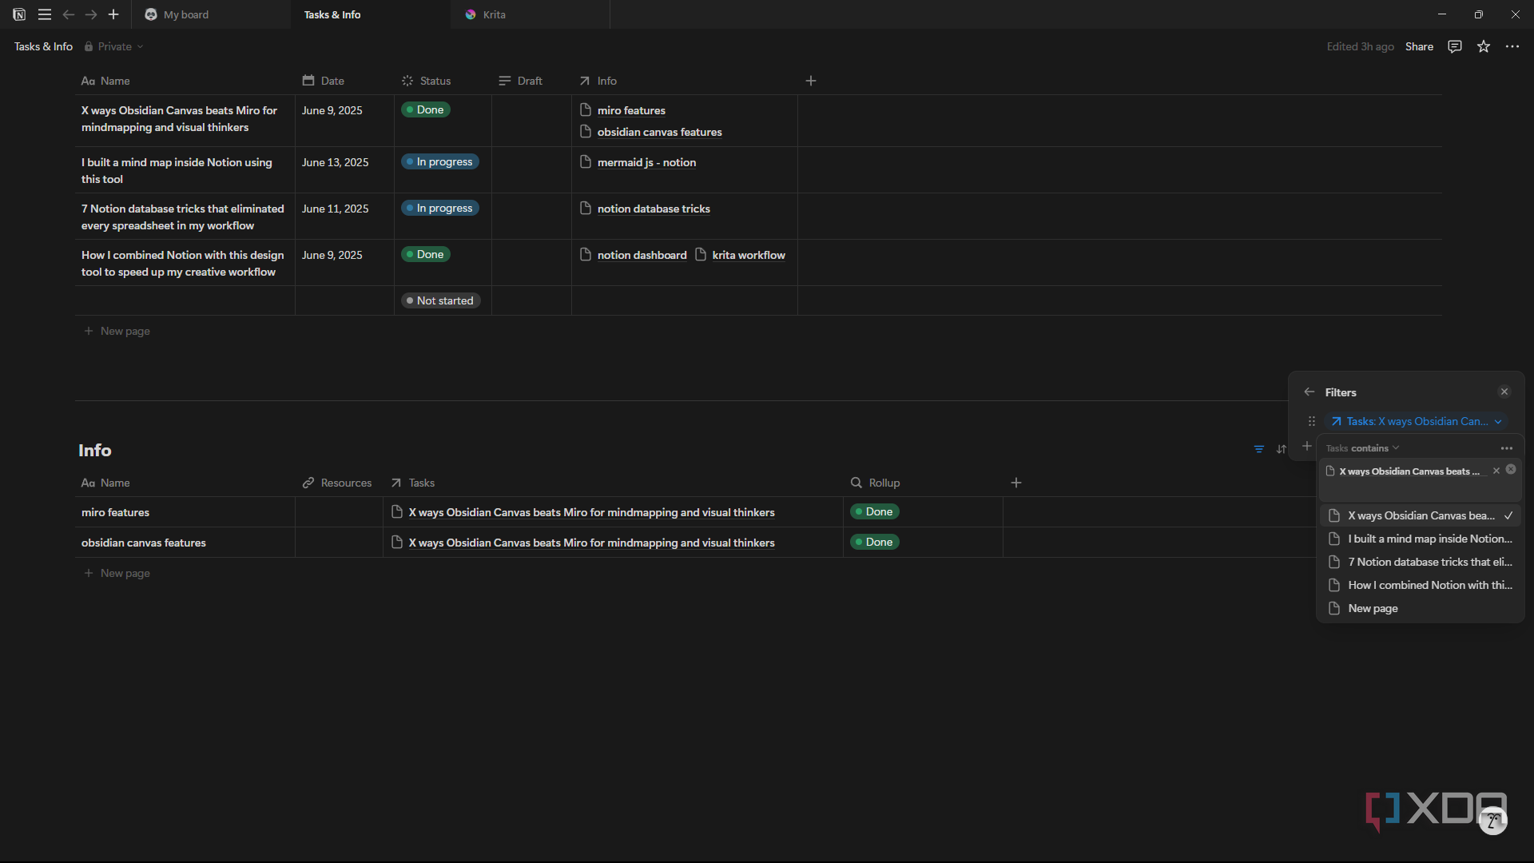Open the page options three-dot menu

point(1512,46)
